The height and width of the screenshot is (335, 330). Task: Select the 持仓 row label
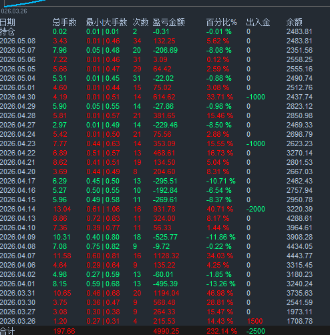tap(7, 31)
